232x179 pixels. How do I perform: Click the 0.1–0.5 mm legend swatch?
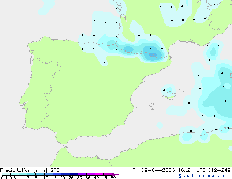6,174
